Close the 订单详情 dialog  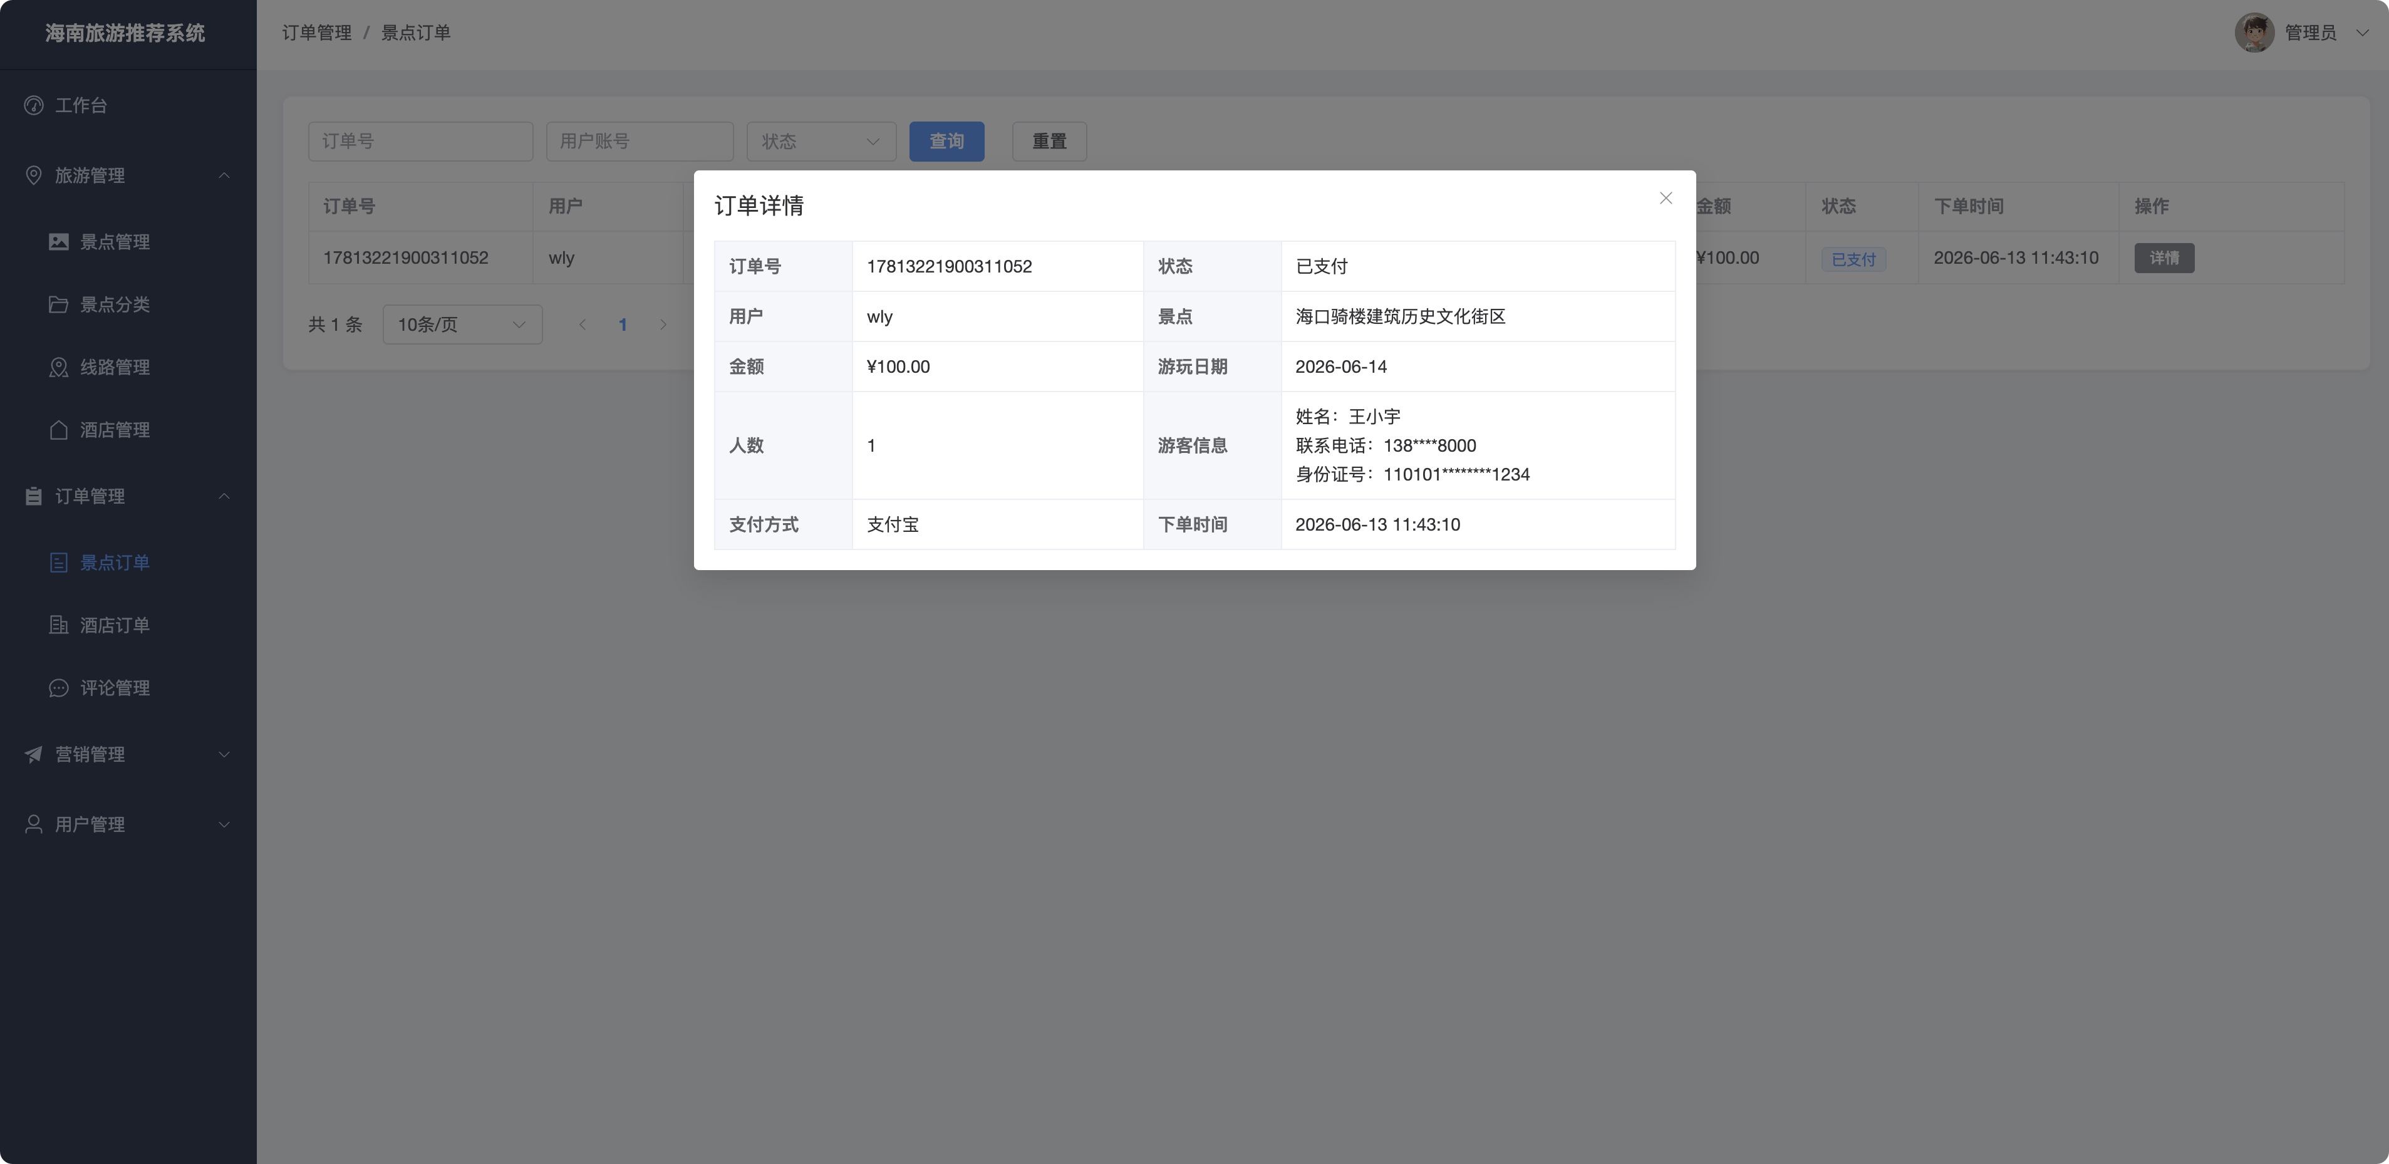pyautogui.click(x=1666, y=199)
